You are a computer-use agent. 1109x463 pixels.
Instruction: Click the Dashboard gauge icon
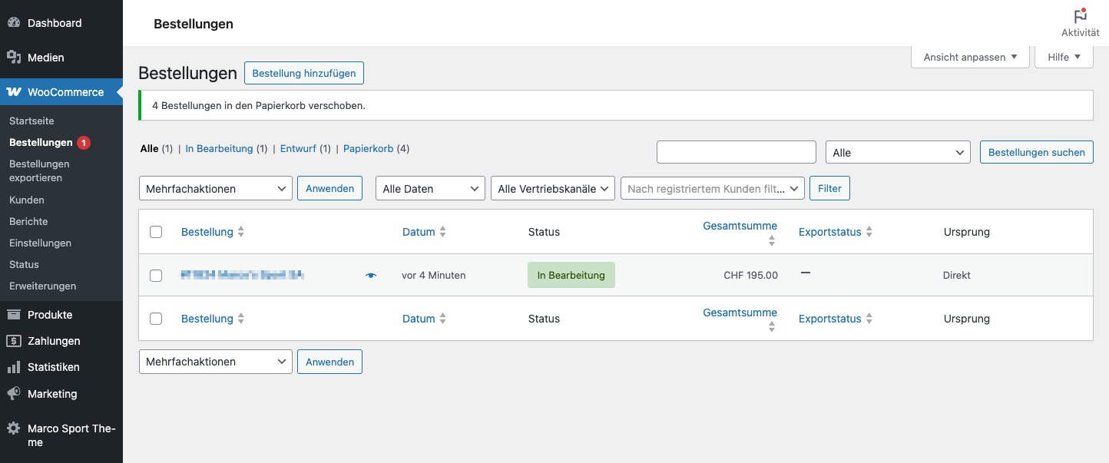tap(14, 23)
